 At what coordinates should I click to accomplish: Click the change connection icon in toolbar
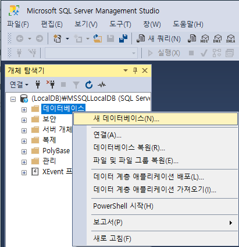(32, 53)
